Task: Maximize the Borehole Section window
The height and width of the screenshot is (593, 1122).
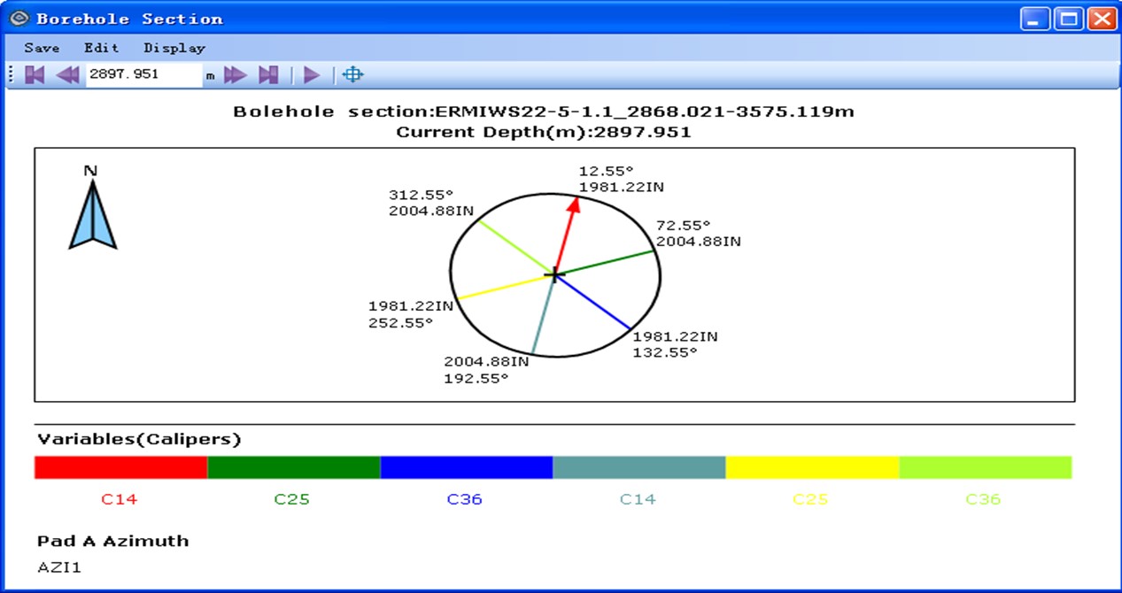Action: point(1069,19)
